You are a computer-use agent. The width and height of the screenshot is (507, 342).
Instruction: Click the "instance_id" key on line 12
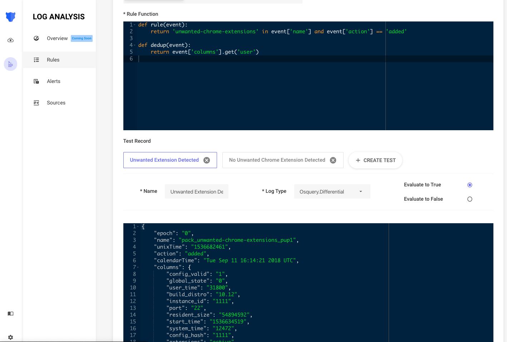[x=186, y=301]
